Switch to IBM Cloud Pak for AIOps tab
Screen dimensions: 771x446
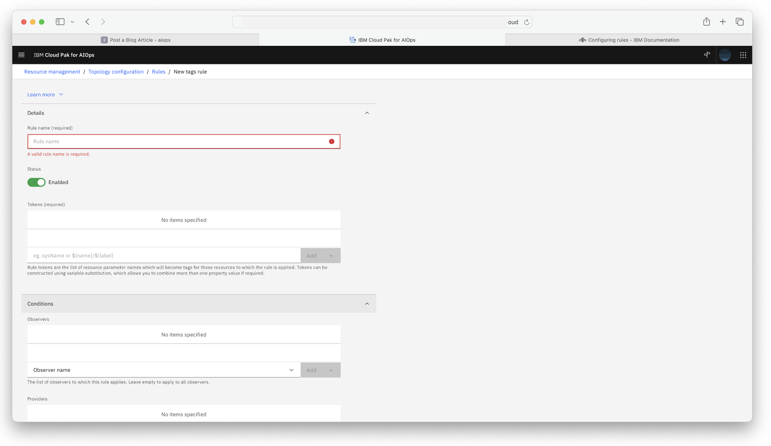coord(382,40)
